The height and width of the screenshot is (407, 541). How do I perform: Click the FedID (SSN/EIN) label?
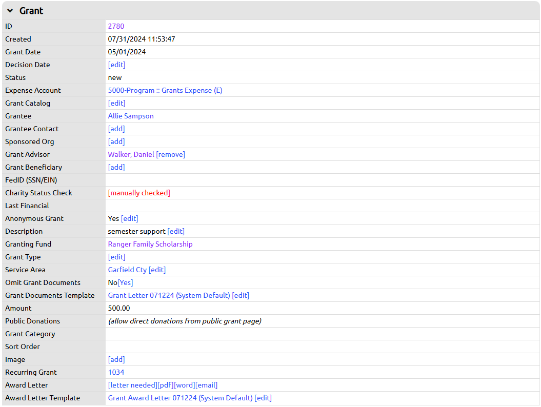coord(31,180)
